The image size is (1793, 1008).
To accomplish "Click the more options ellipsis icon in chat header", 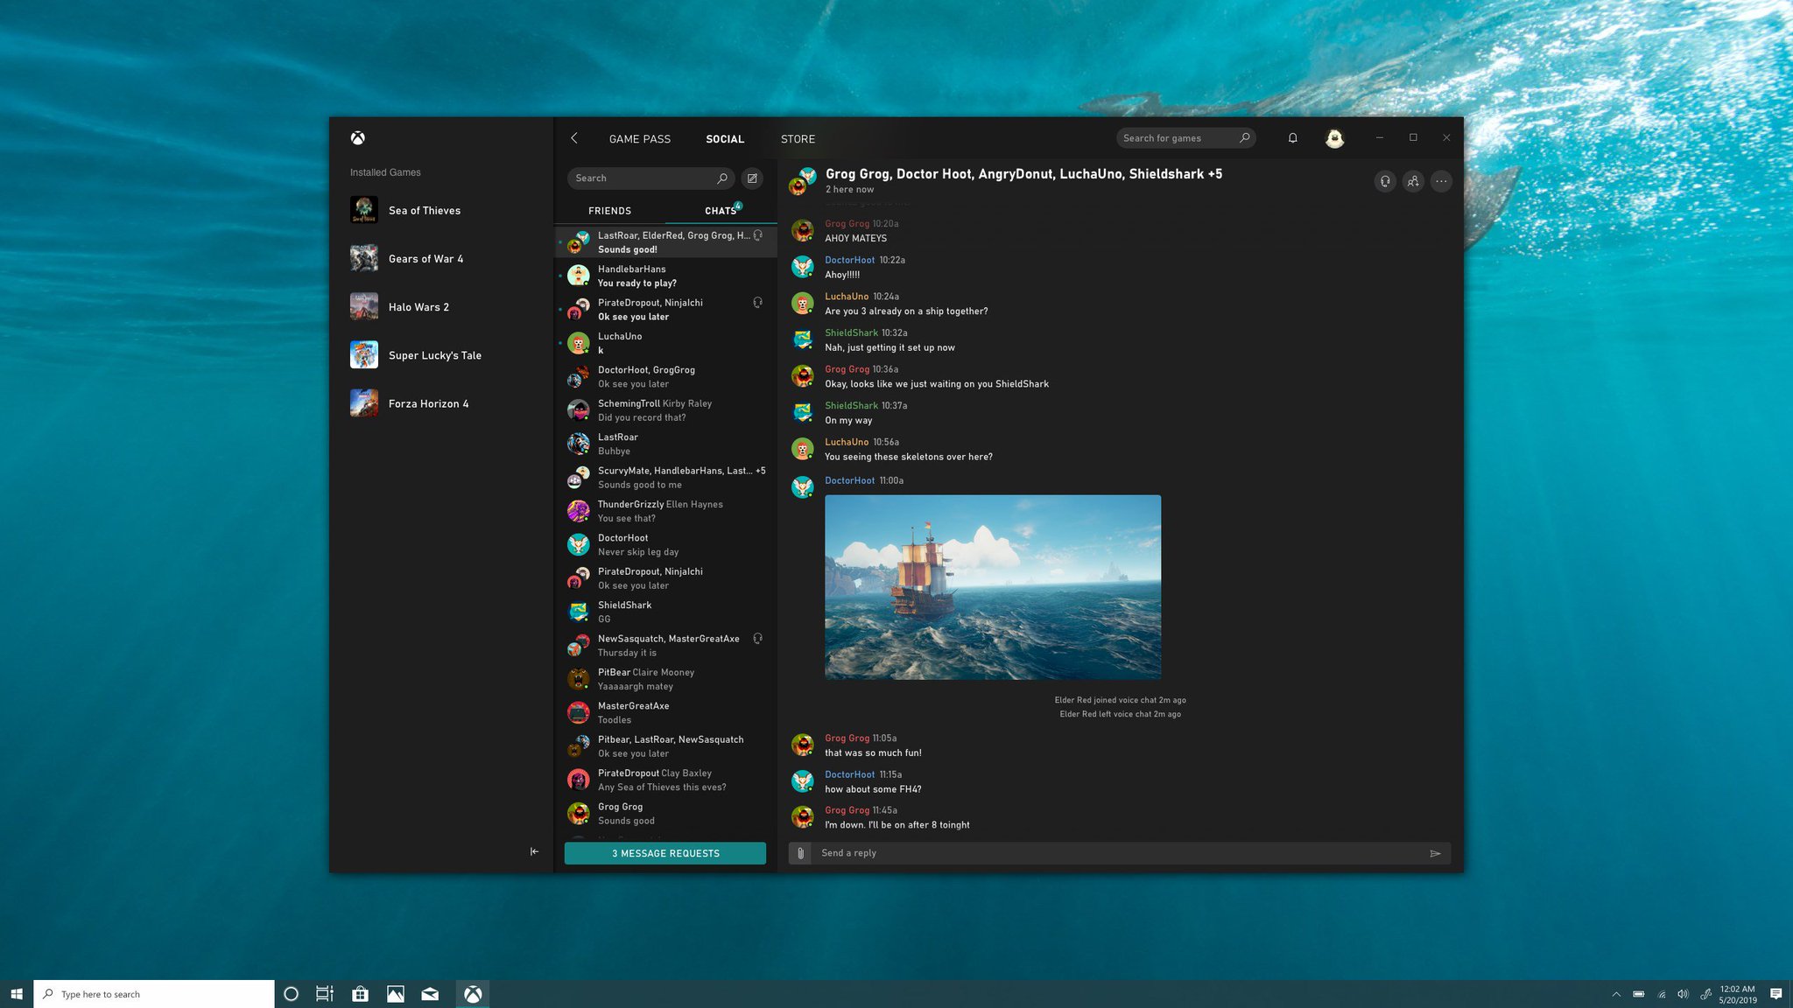I will [1441, 182].
